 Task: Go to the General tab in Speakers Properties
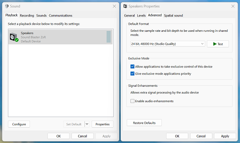pos(129,16)
